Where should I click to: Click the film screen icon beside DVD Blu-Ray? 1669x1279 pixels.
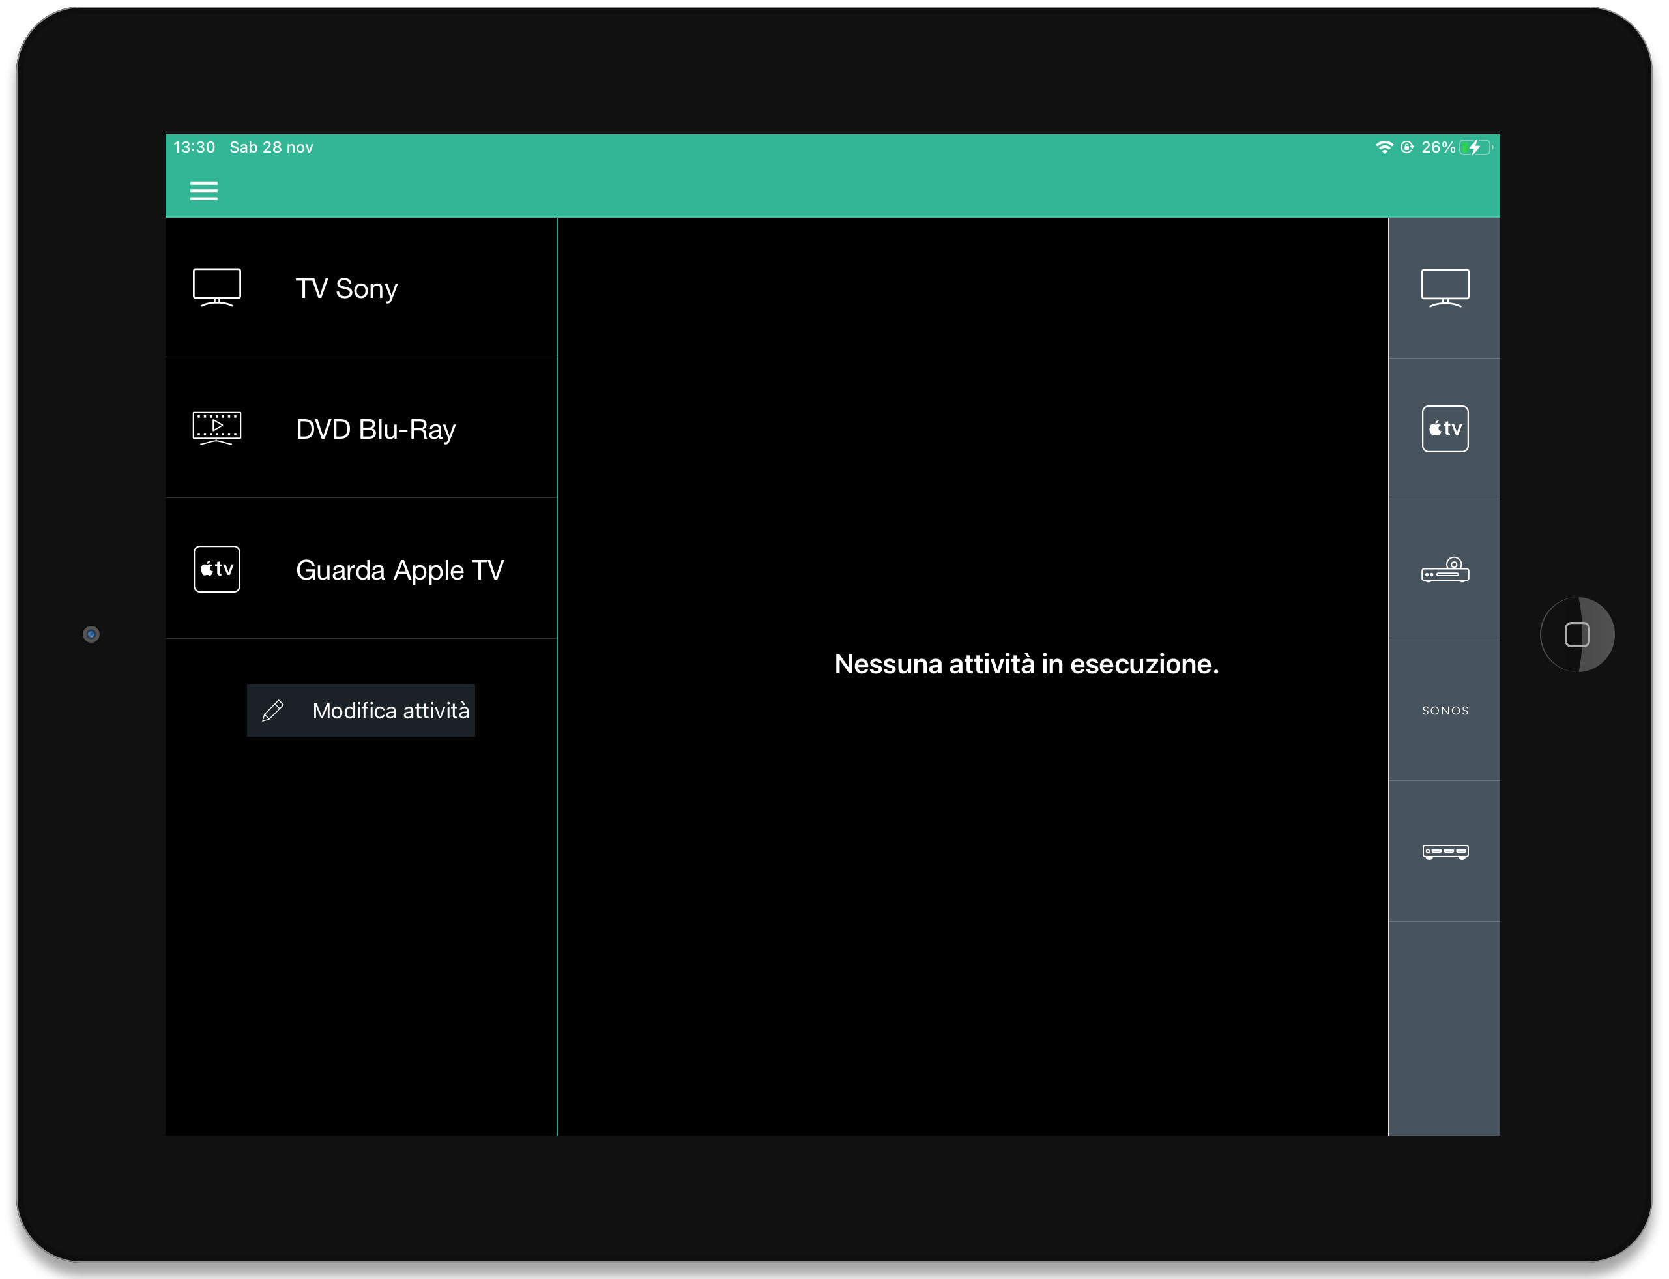tap(217, 428)
